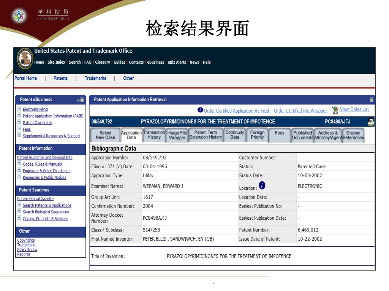This screenshot has height=291, width=389.
Task: Open the Published Documents tab
Action: 302,135
